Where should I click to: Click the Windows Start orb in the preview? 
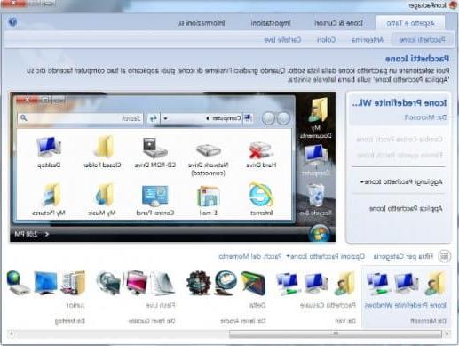point(319,233)
